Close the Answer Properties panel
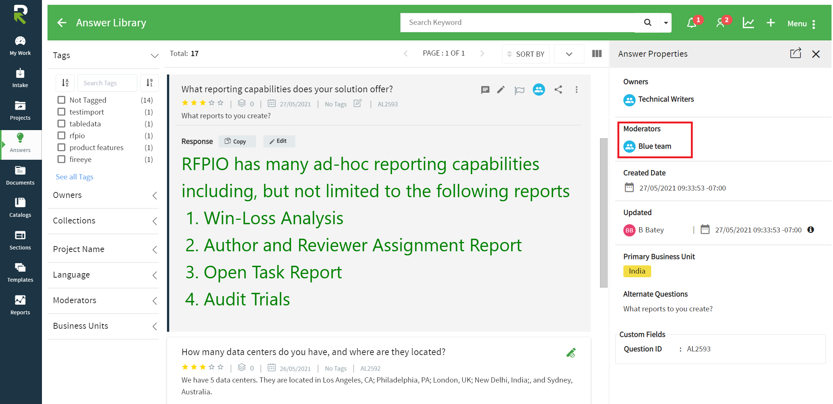The height and width of the screenshot is (404, 833). 816,54
